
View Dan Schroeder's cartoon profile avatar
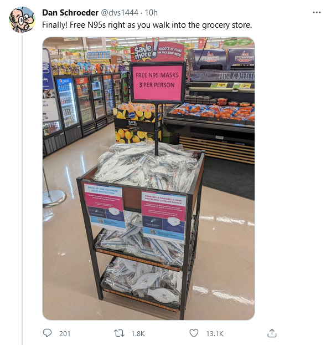[22, 20]
